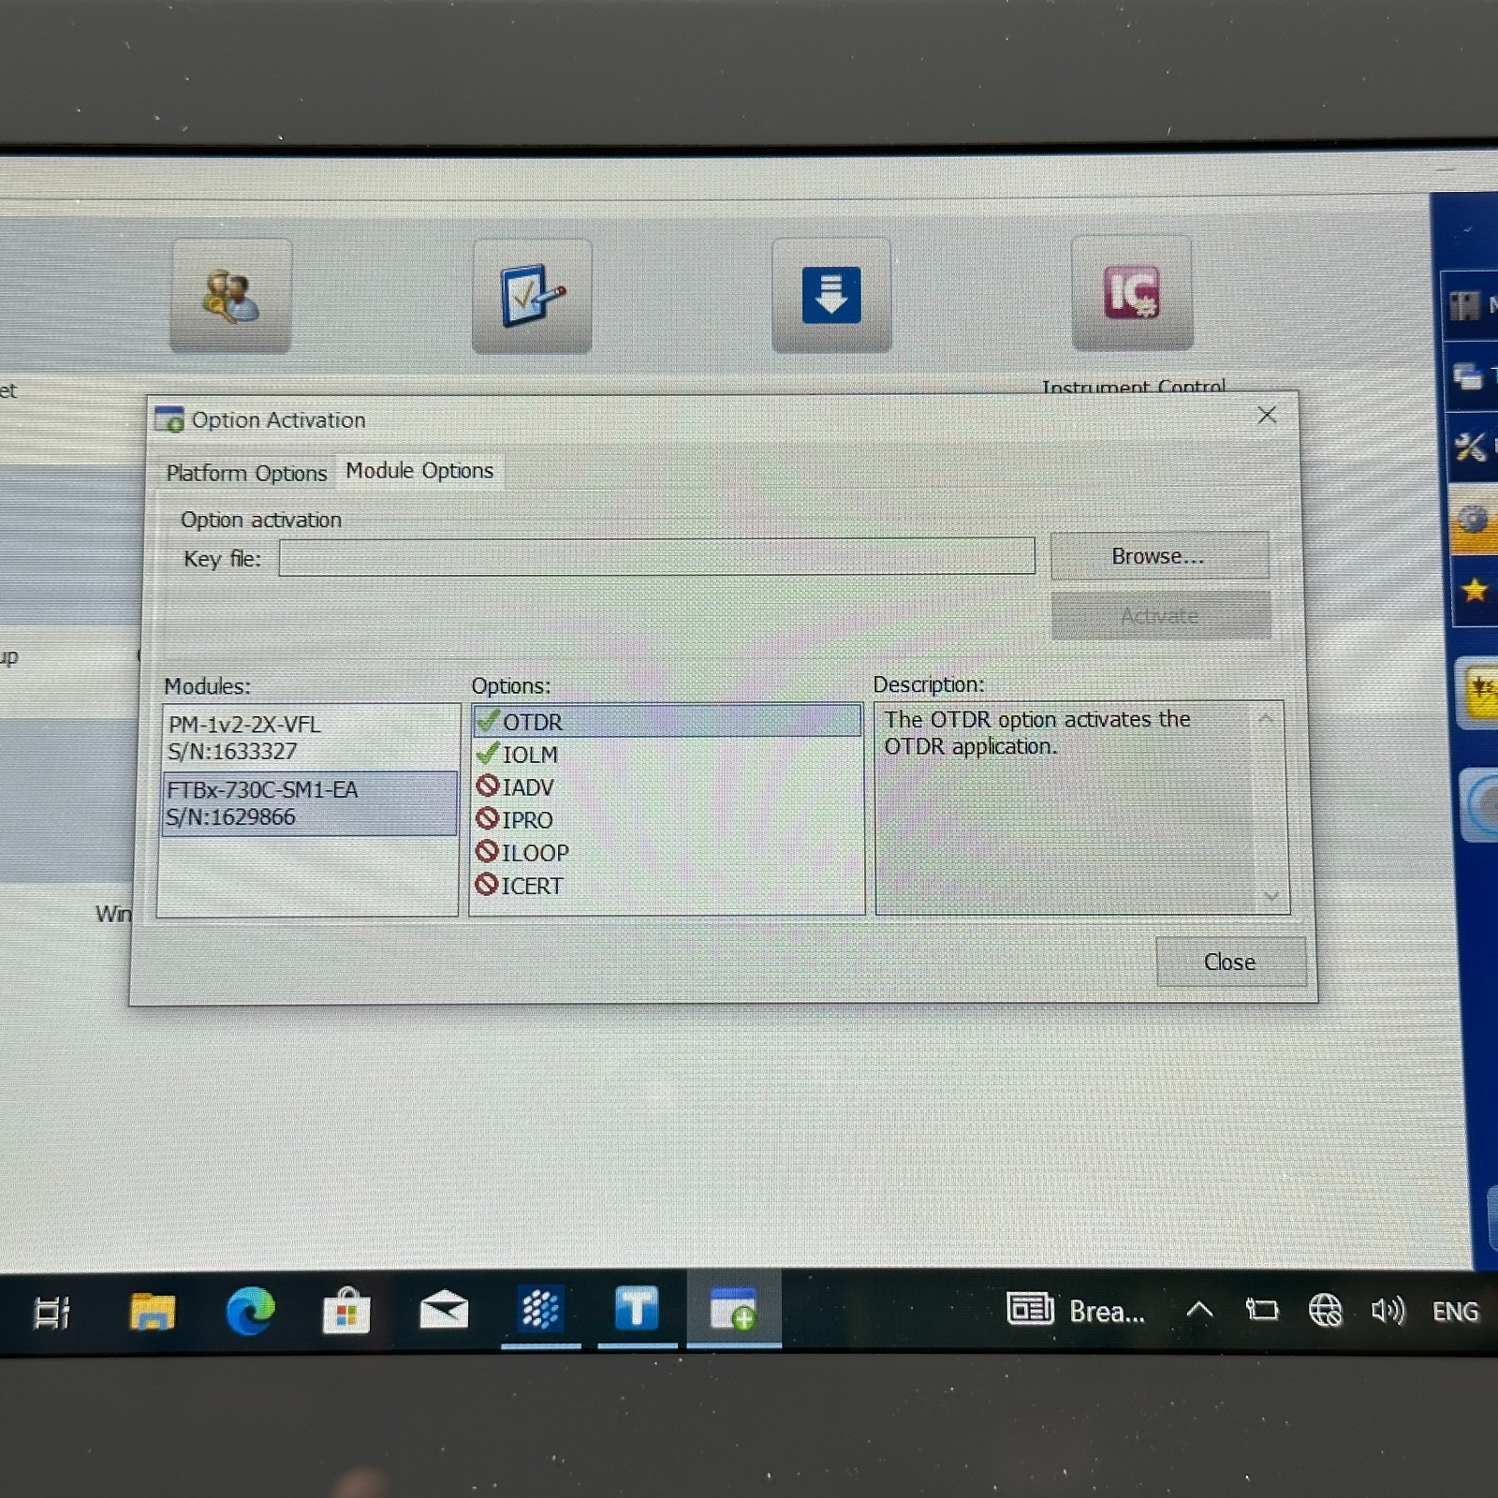Image resolution: width=1498 pixels, height=1498 pixels.
Task: Open network globe icon in system tray
Action: click(1325, 1310)
